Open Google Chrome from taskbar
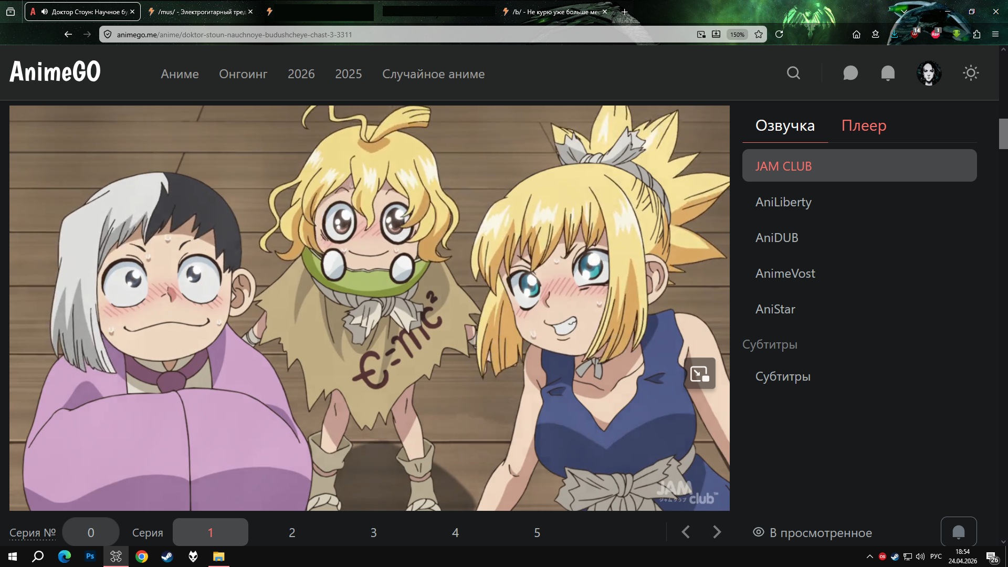1008x567 pixels. (x=142, y=556)
